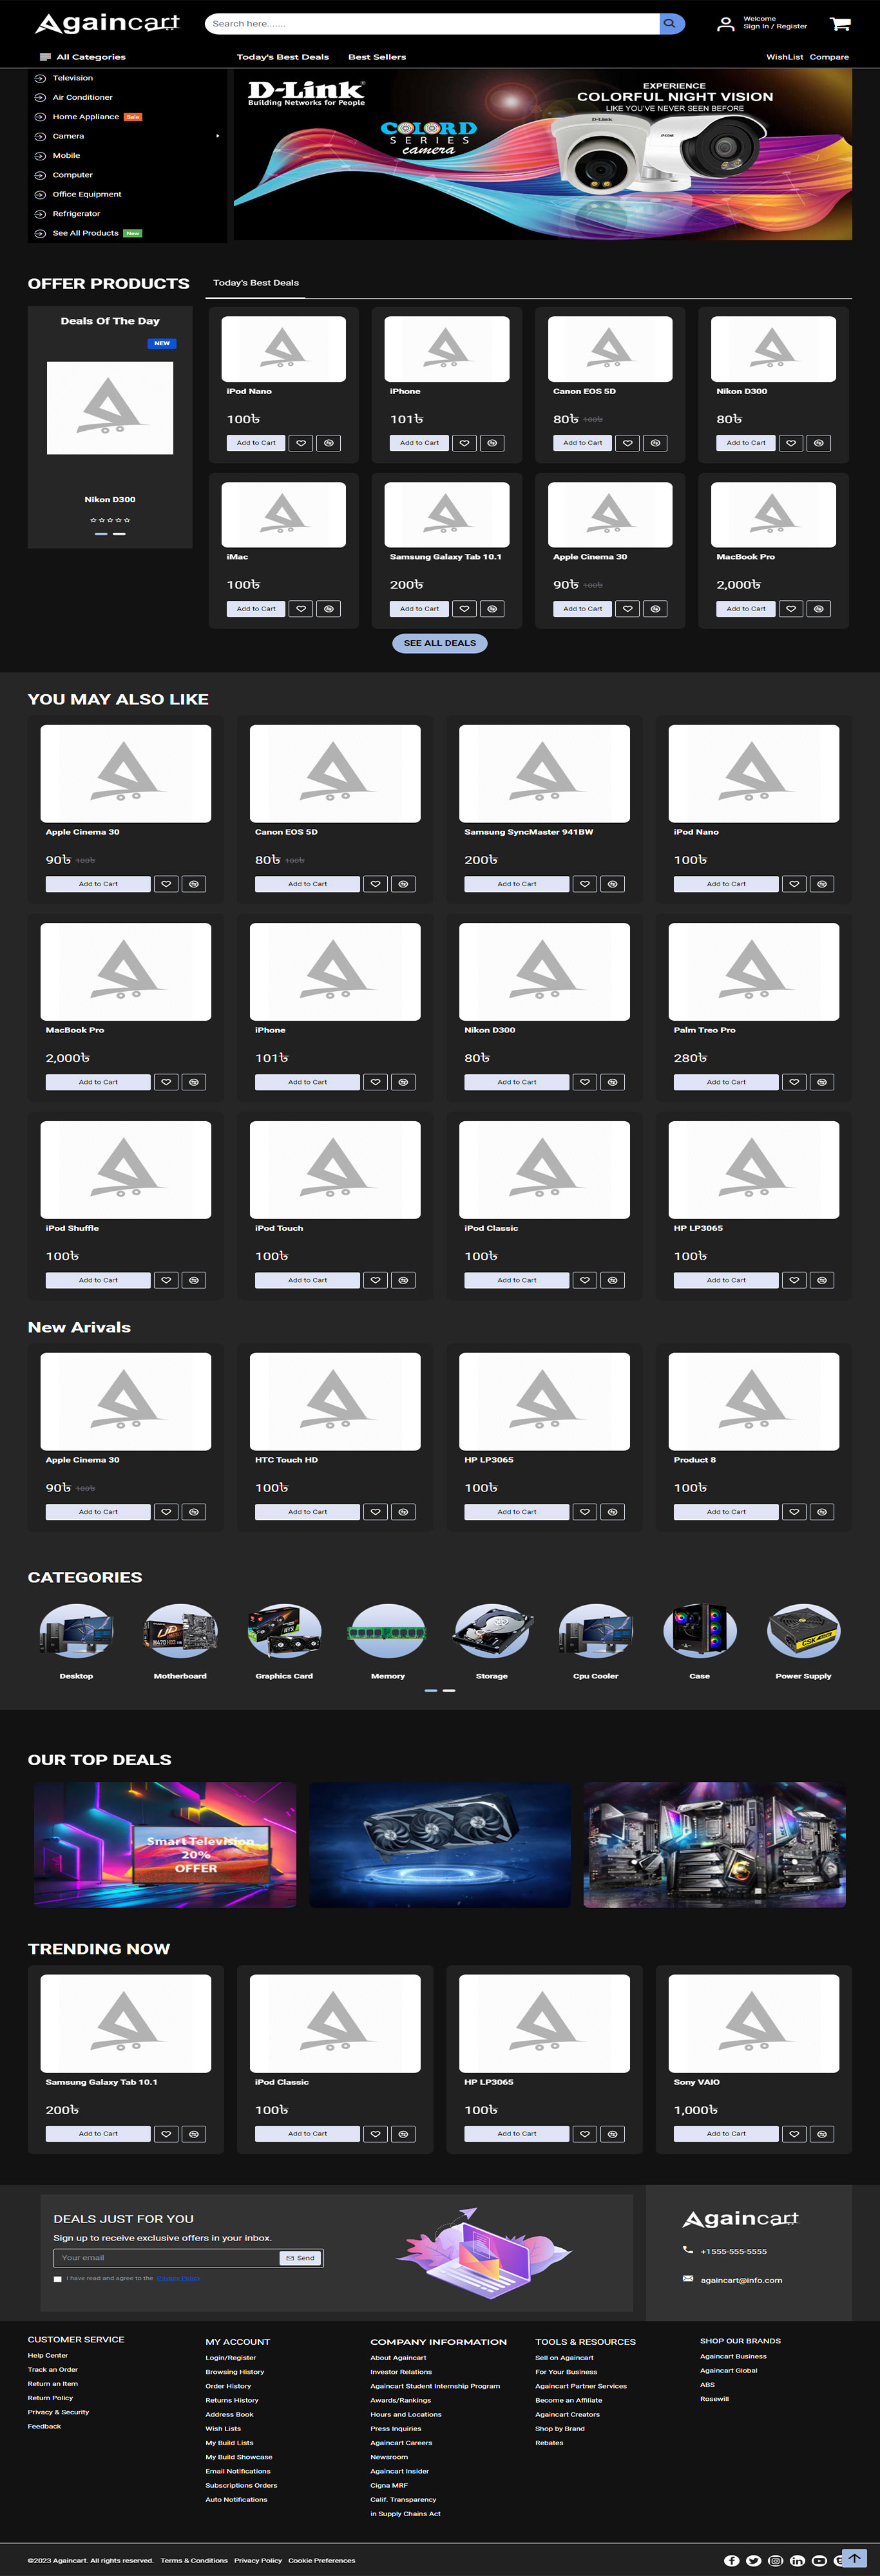Open the D-Link Color Series camera banner
Image resolution: width=880 pixels, height=2576 pixels.
click(543, 155)
